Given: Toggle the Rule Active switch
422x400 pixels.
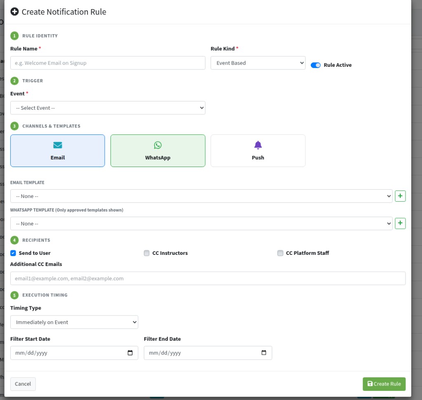Looking at the screenshot, I should 315,65.
